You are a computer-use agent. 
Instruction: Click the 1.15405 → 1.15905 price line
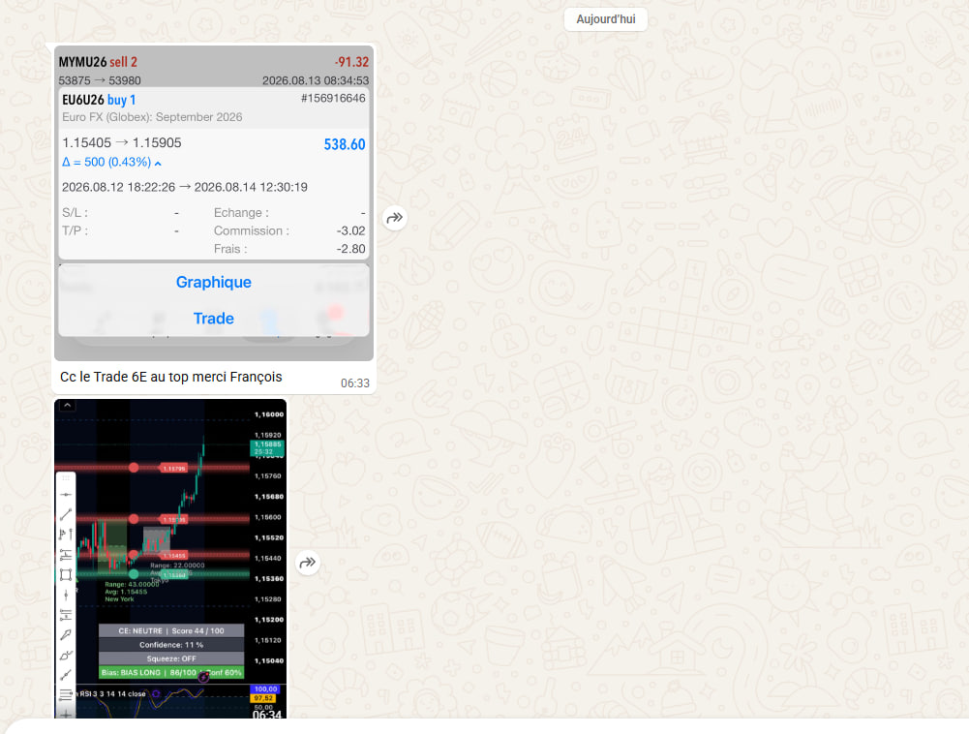tap(122, 143)
